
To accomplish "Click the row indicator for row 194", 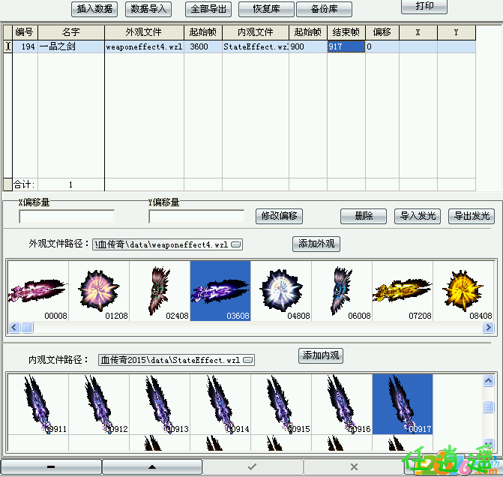I will [x=7, y=46].
